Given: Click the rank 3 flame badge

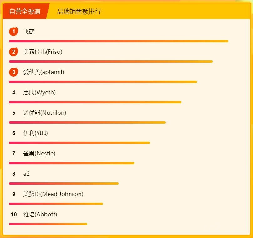Looking at the screenshot, I should tap(13, 72).
